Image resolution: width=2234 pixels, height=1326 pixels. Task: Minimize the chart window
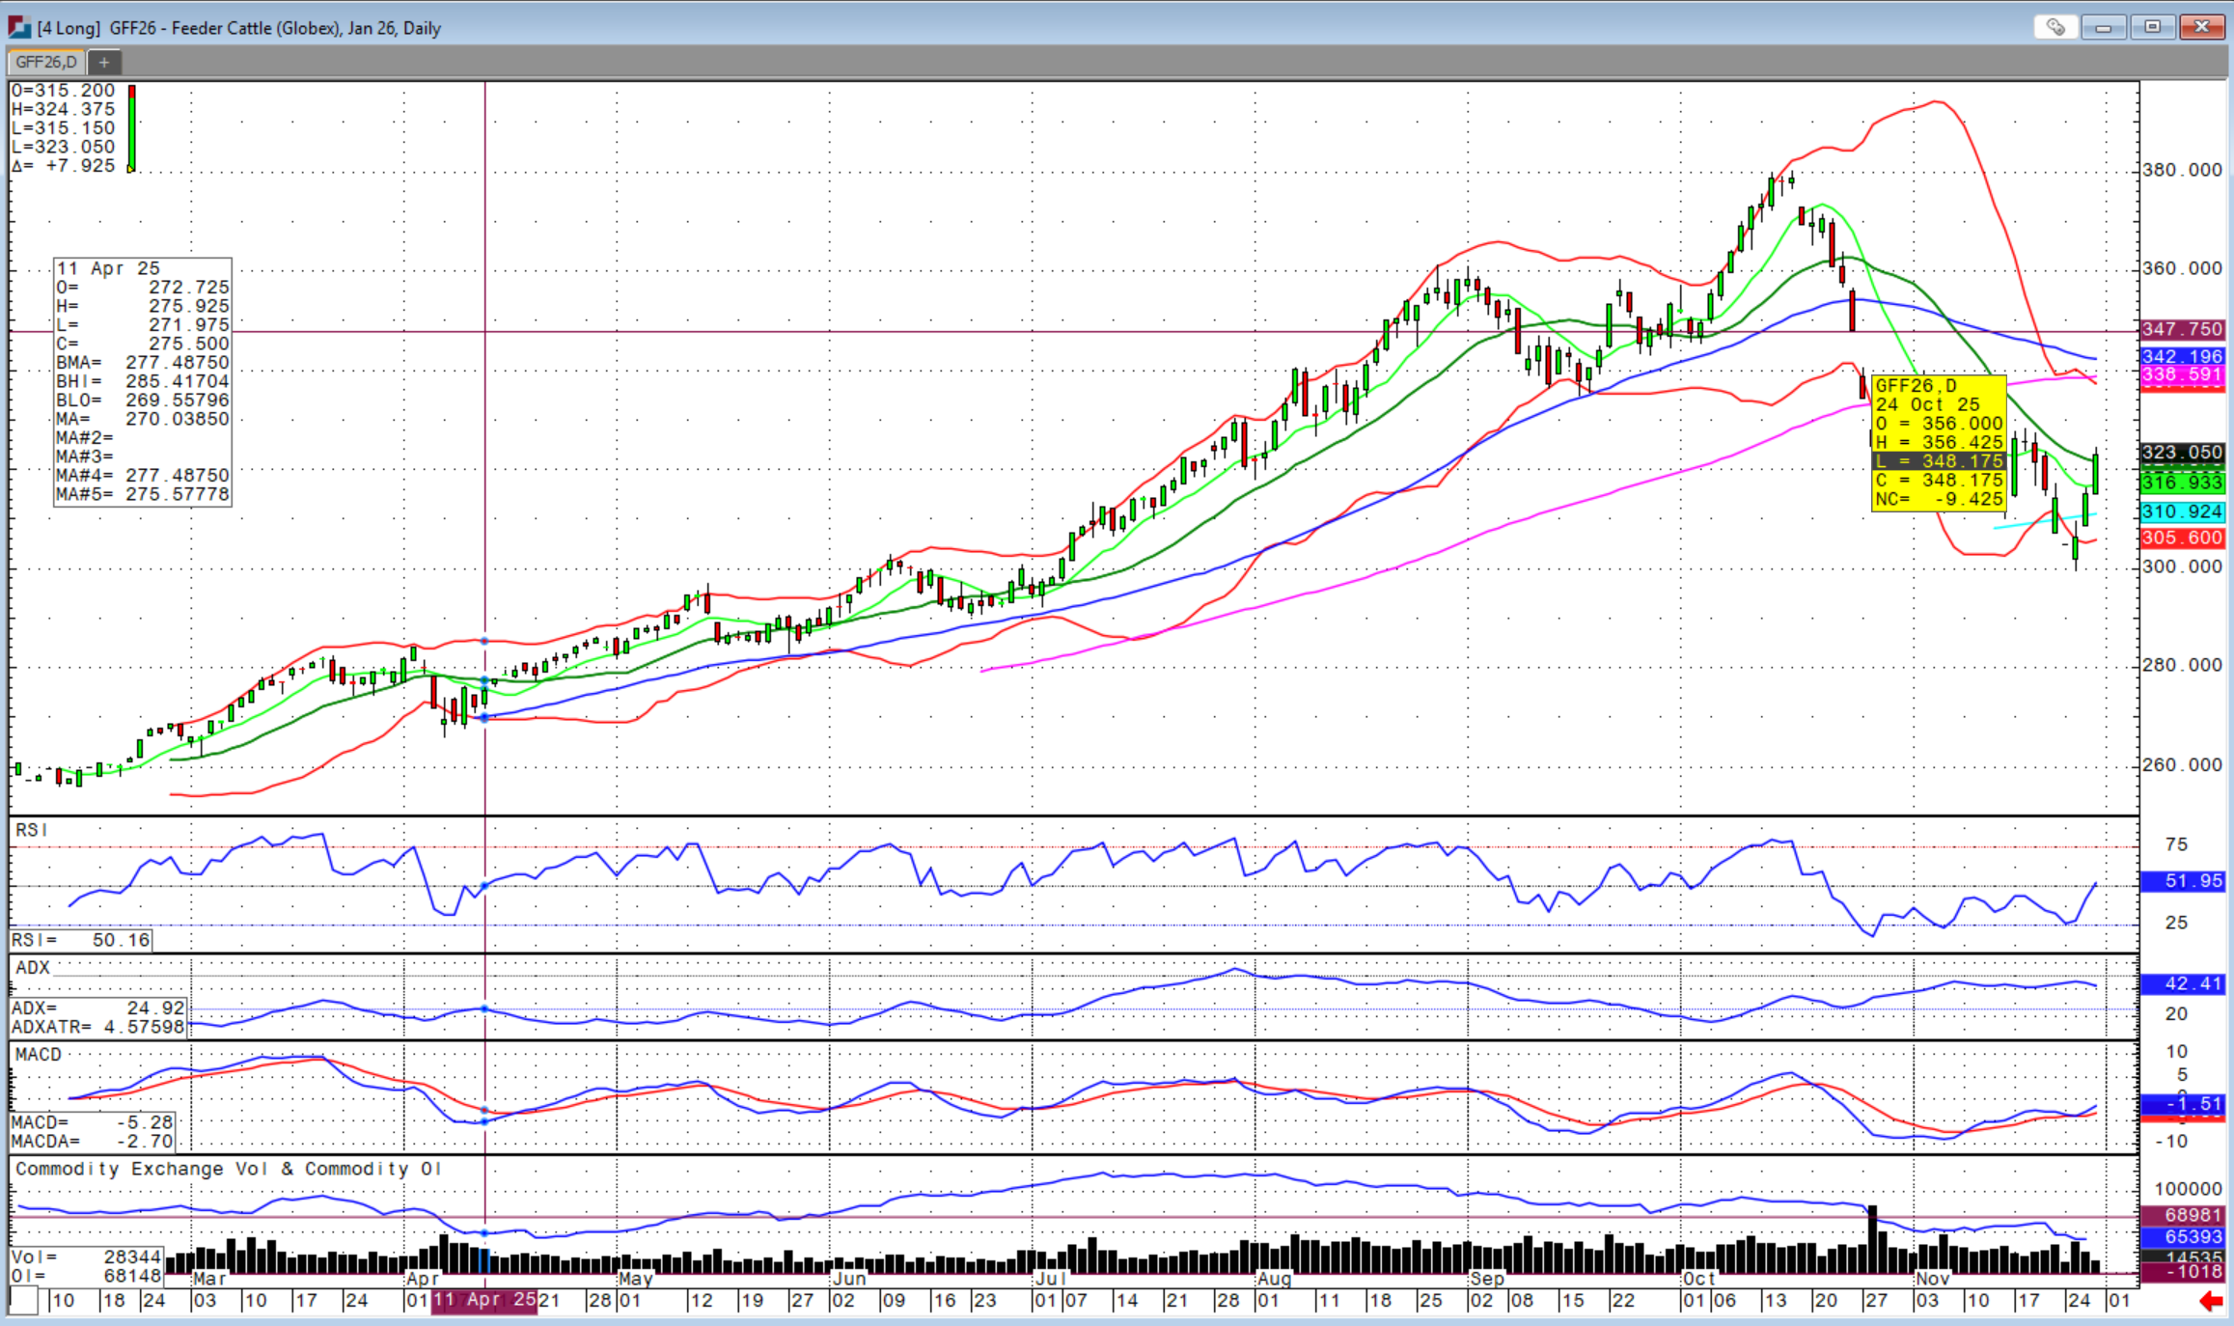point(2104,27)
